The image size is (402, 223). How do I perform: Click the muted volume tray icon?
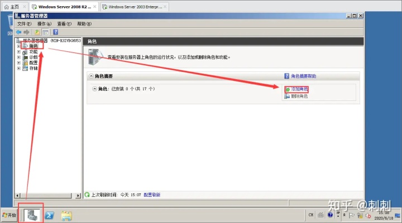click(x=368, y=216)
